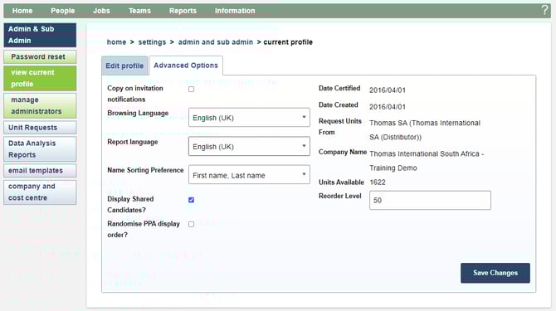Screen dimensions: 556x311
Task: Expand the Name Sorting Preference dropdown
Action: tap(249, 175)
